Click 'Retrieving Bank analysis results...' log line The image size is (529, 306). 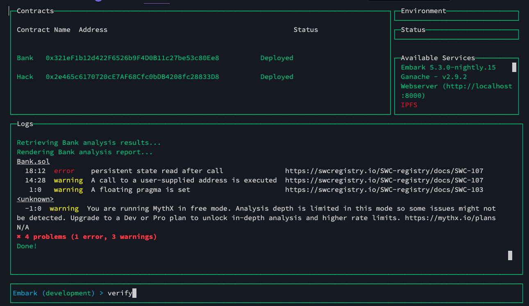tap(89, 142)
